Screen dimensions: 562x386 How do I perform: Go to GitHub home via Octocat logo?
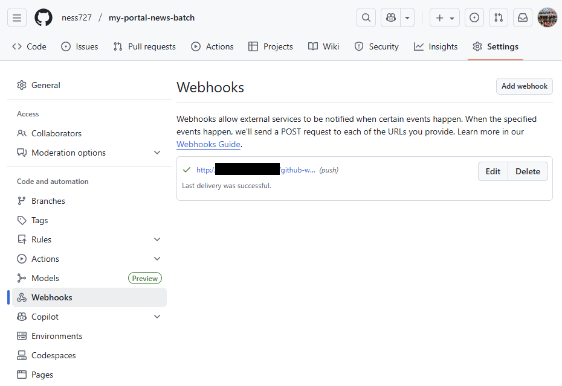point(44,17)
